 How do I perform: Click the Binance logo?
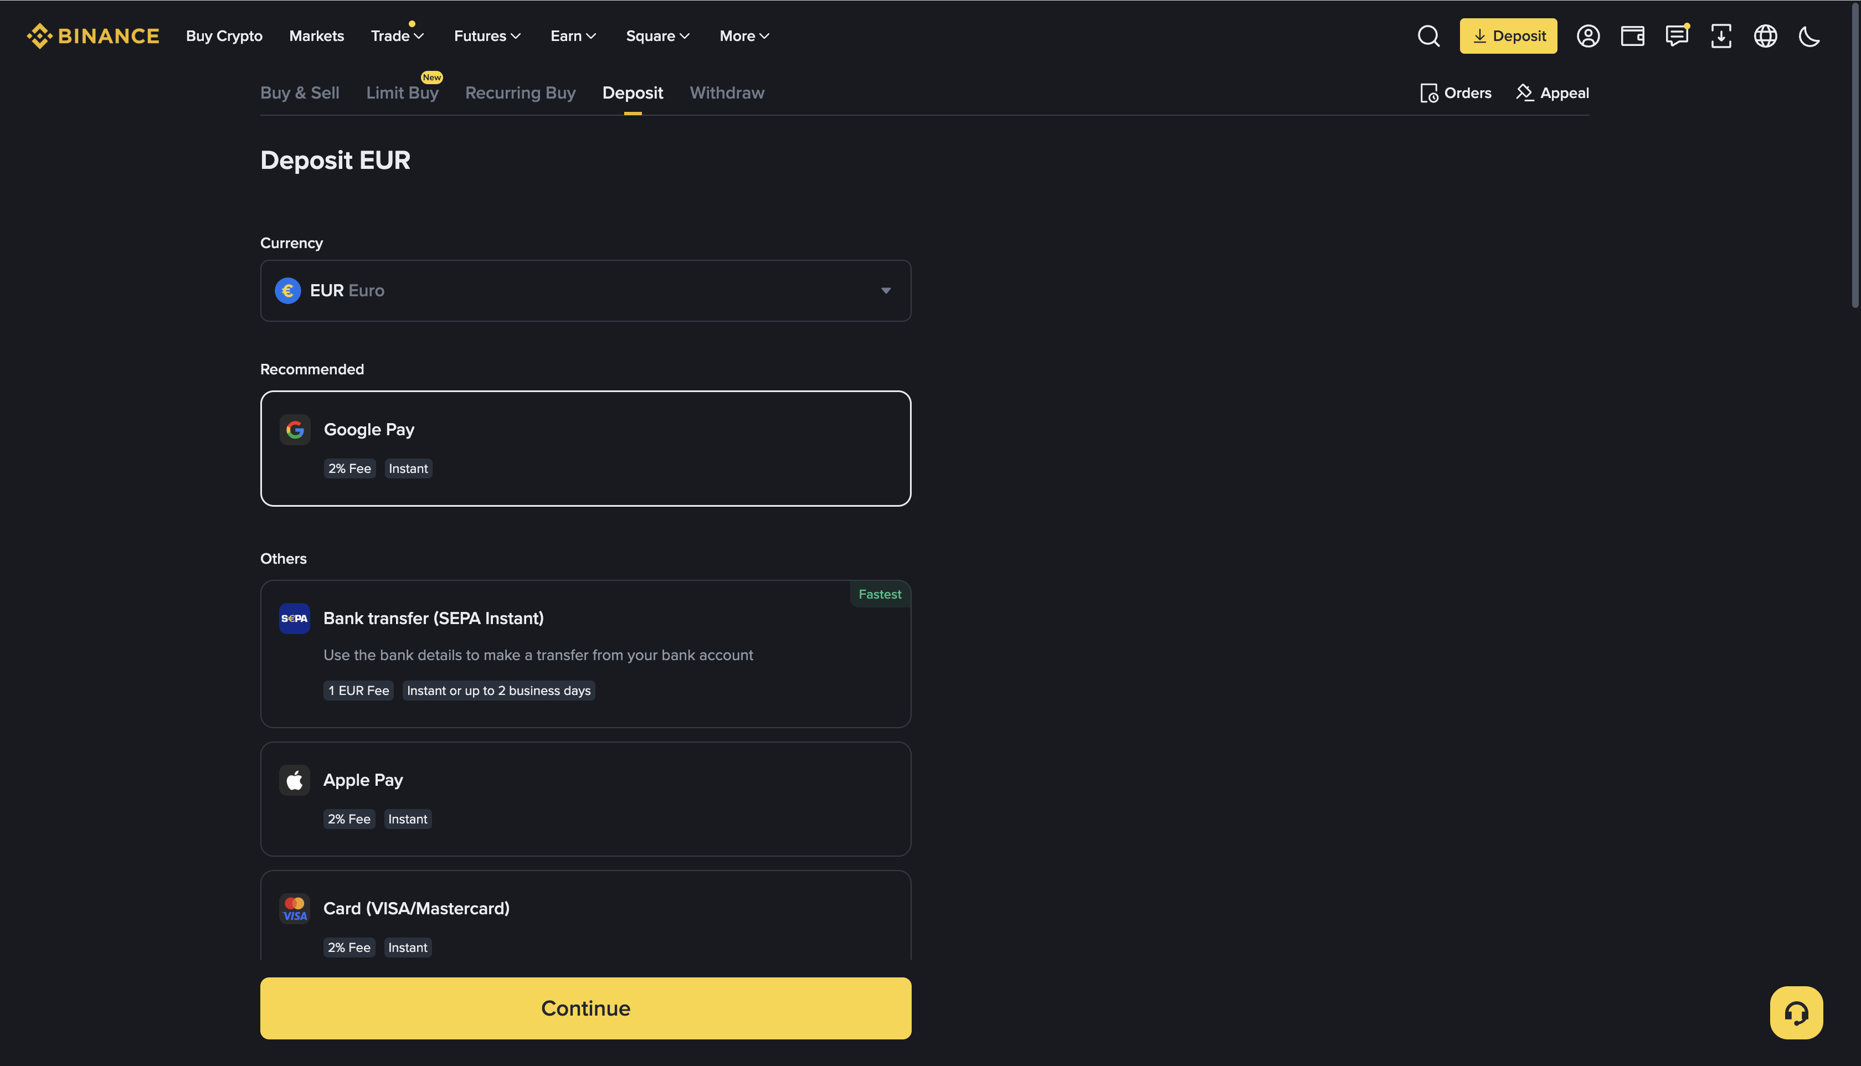93,36
